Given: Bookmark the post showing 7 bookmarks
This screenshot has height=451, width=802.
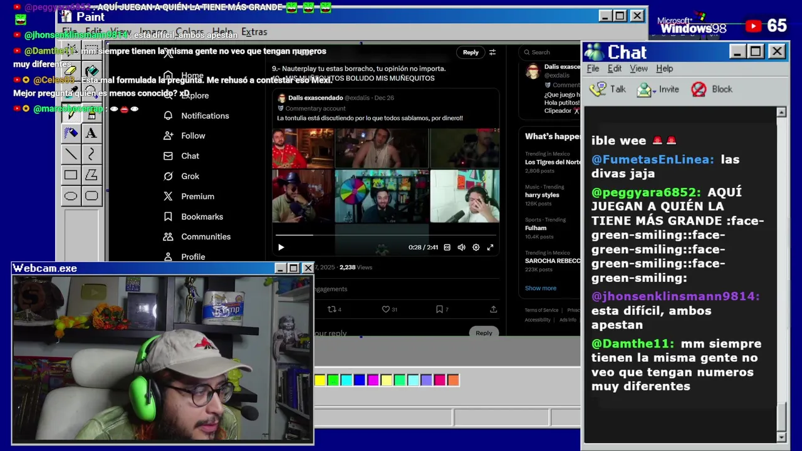Looking at the screenshot, I should tap(439, 309).
